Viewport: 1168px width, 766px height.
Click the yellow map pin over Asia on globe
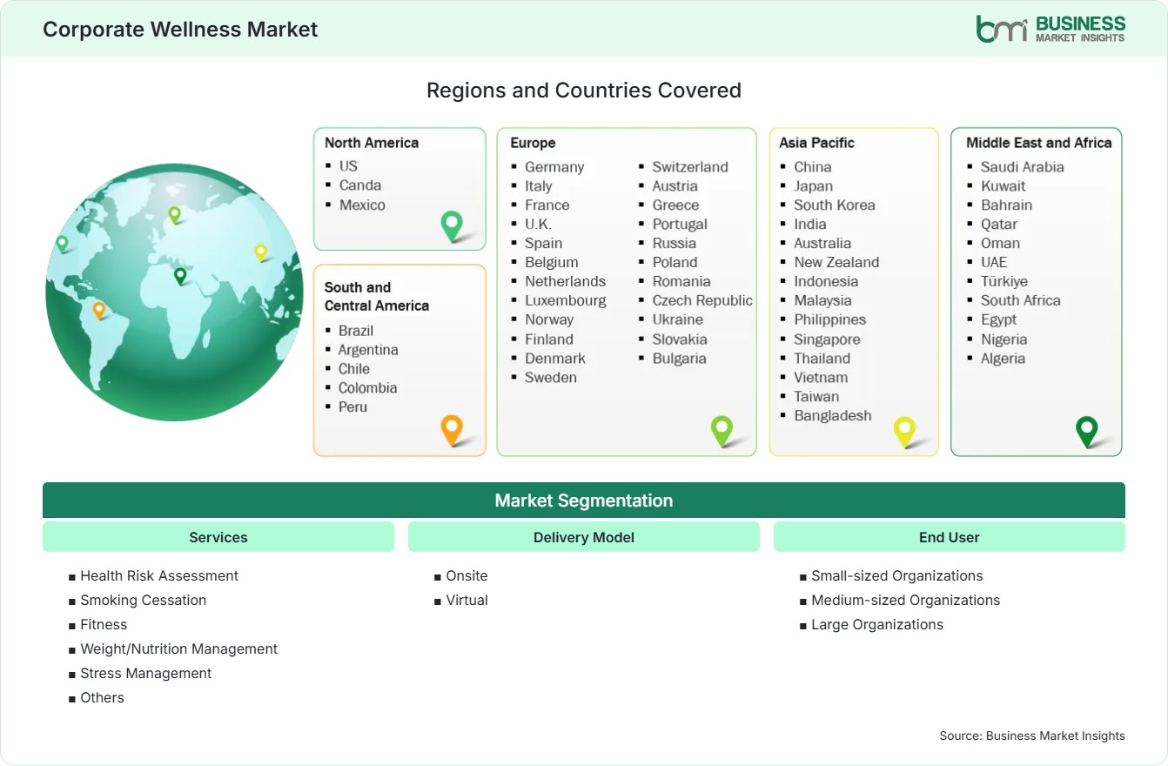tap(260, 252)
